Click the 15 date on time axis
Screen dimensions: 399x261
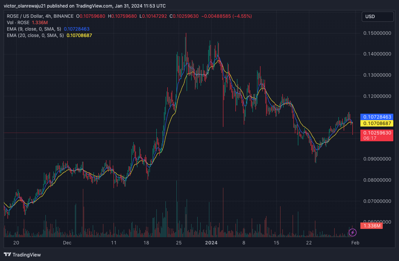coord(276,243)
